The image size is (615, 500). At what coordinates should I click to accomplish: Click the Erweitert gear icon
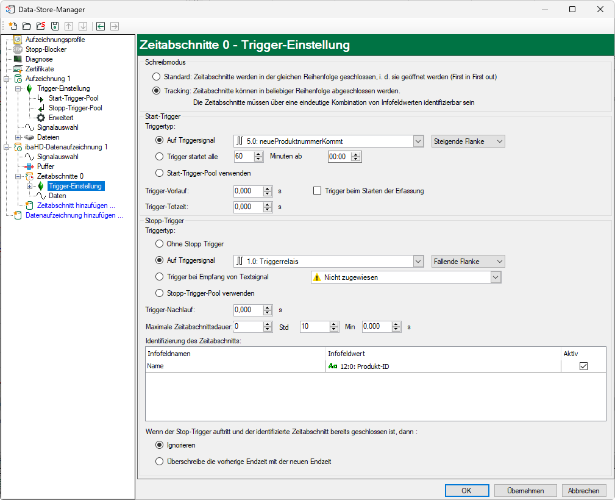click(x=41, y=118)
